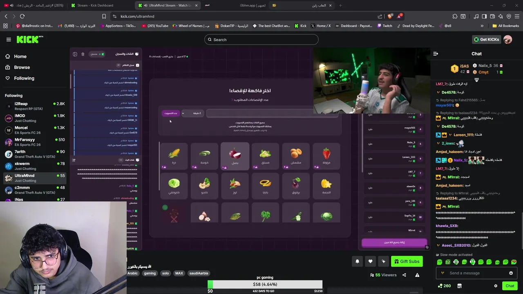Click the share icon near viewer count
The width and height of the screenshot is (523, 294).
click(404, 275)
